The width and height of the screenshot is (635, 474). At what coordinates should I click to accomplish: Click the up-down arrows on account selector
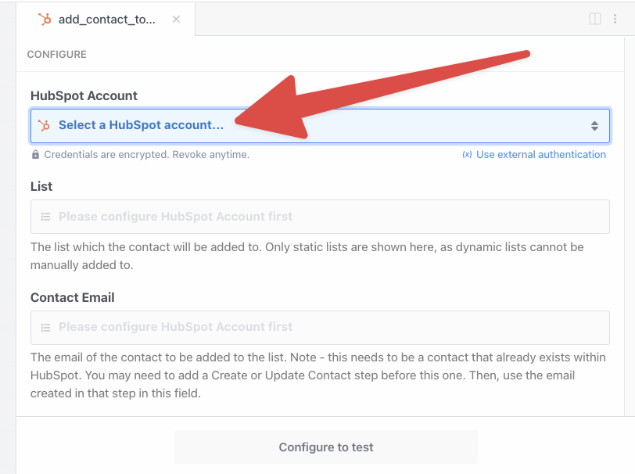coord(594,126)
